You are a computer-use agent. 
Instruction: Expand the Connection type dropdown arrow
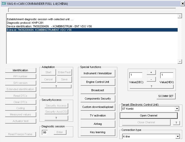[178, 137]
